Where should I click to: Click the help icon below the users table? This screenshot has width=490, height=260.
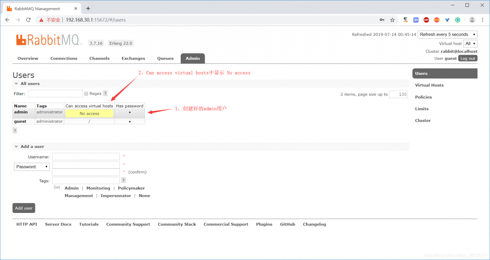tap(15, 130)
